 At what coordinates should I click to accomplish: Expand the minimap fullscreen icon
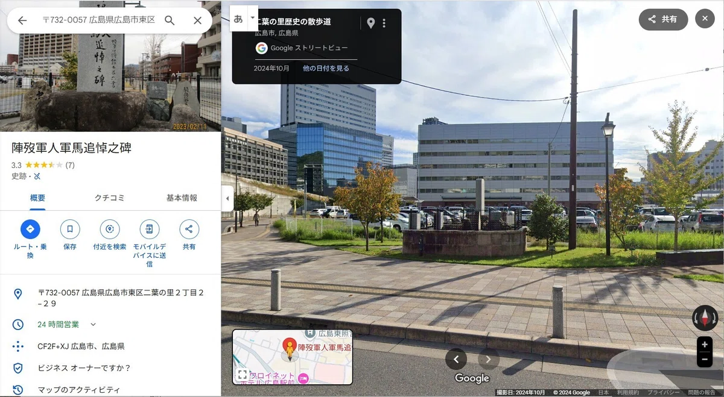coord(242,375)
